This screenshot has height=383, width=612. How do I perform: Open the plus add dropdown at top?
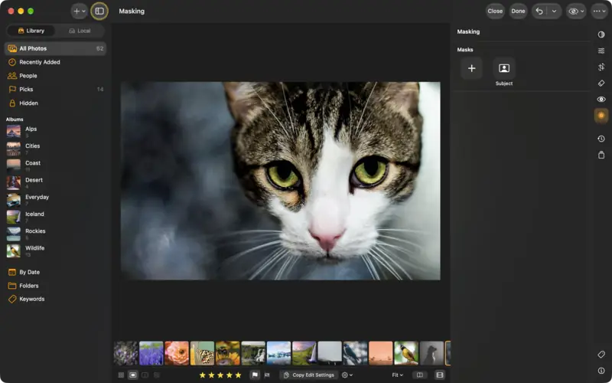coord(80,11)
